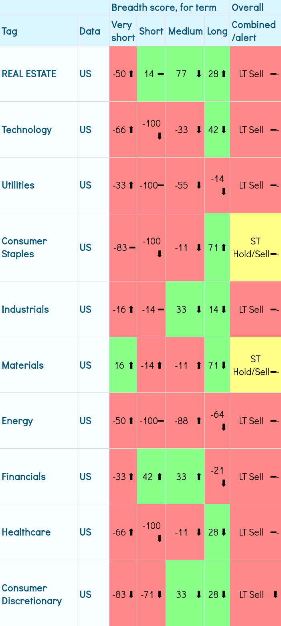The width and height of the screenshot is (281, 626).
Task: Click Consumer Staples ST Hold/Sell yellow cell
Action: [255, 248]
